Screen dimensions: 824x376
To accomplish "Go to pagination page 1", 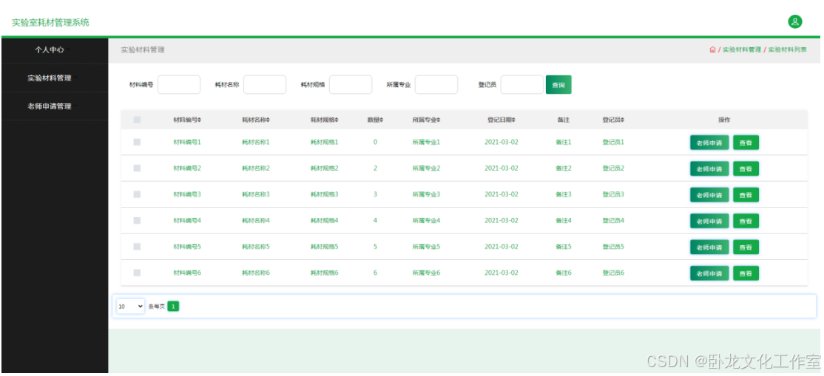I will click(x=173, y=306).
